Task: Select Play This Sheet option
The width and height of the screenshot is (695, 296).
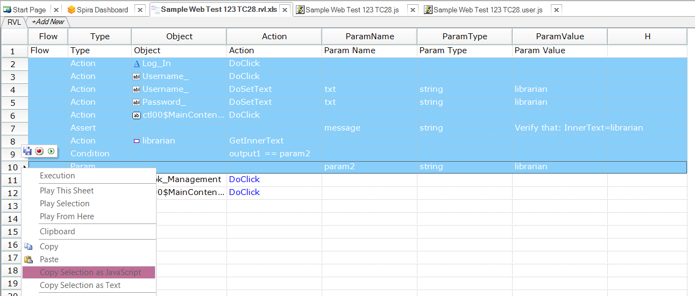Action: (67, 191)
